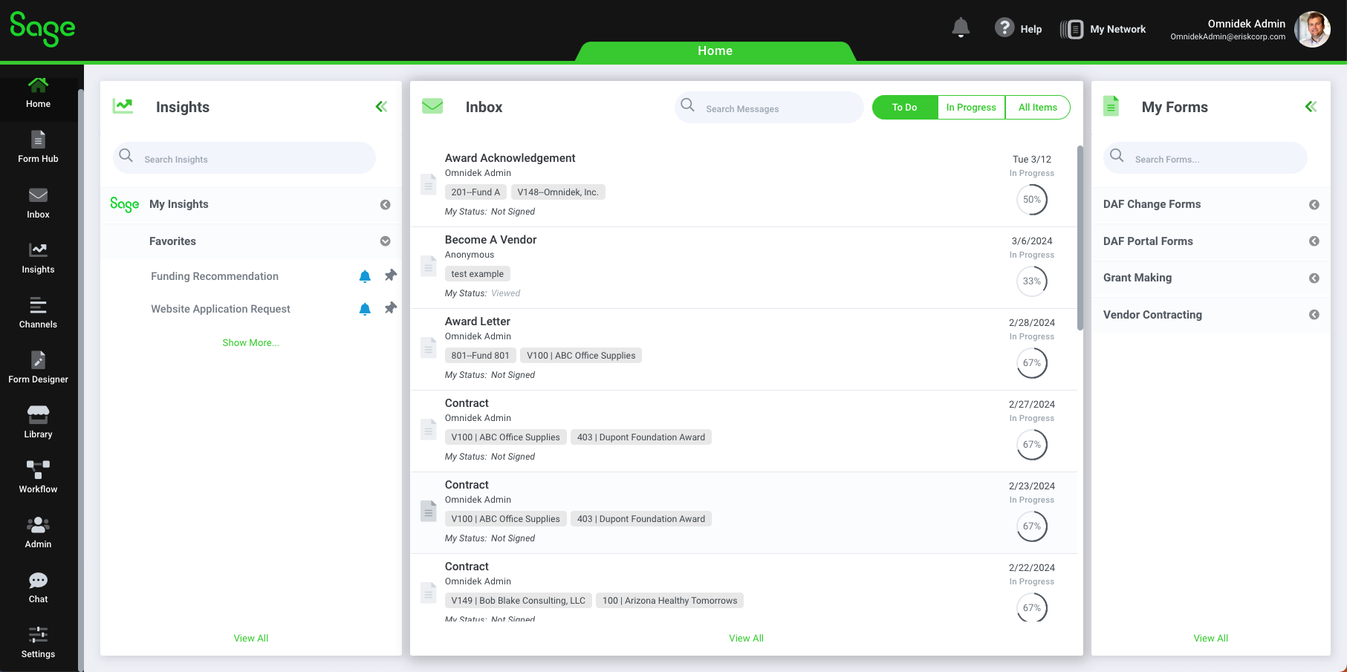The image size is (1347, 672).
Task: Open the Home sidebar item
Action: click(x=39, y=94)
